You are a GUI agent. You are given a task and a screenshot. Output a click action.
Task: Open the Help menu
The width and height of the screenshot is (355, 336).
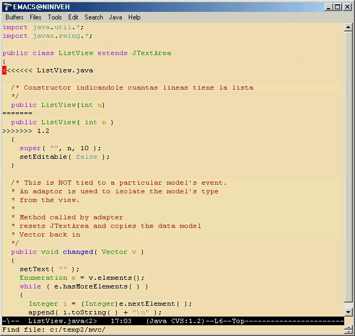click(134, 17)
